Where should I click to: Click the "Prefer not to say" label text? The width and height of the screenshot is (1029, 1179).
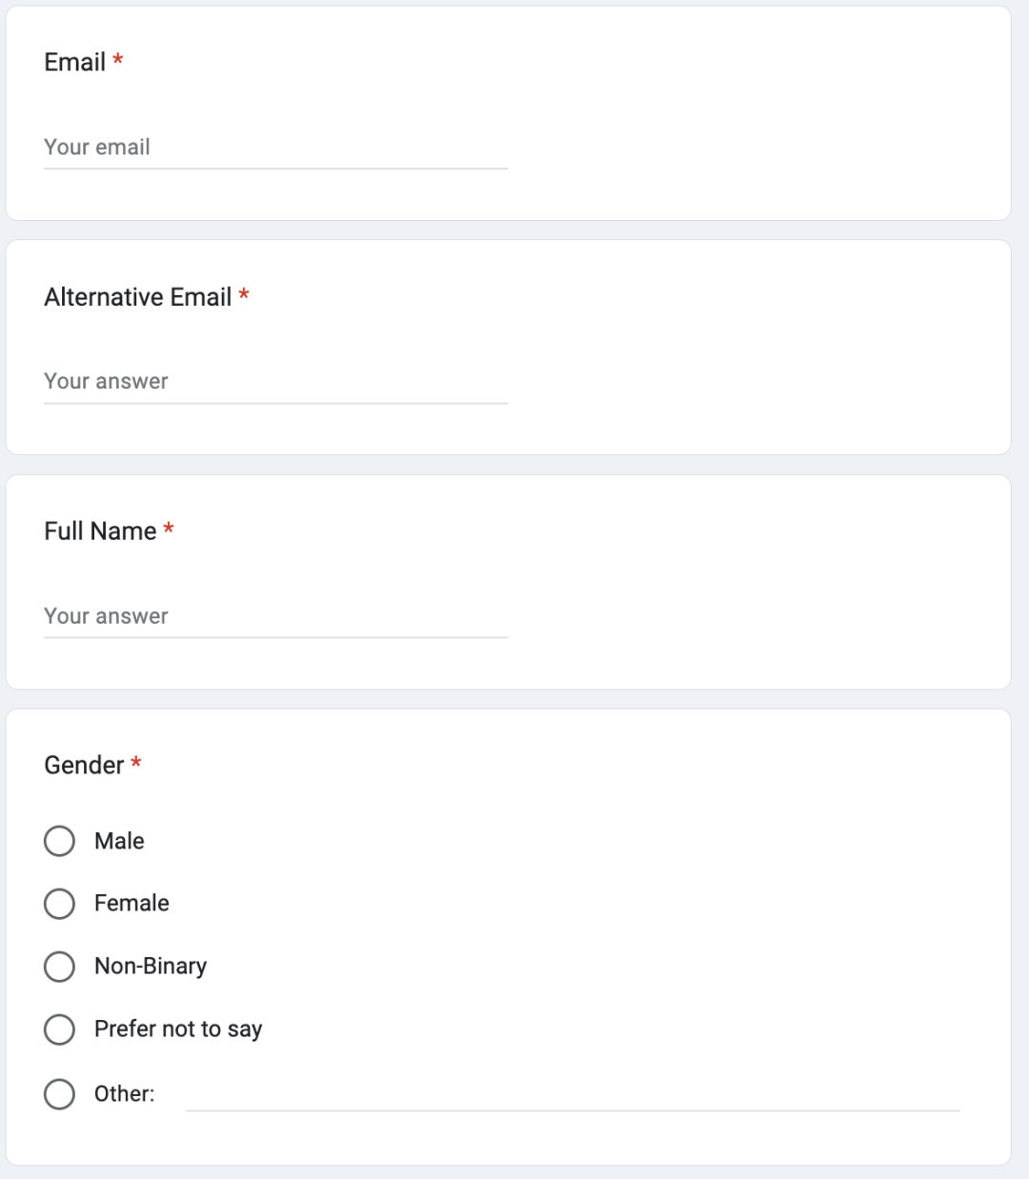click(178, 1029)
